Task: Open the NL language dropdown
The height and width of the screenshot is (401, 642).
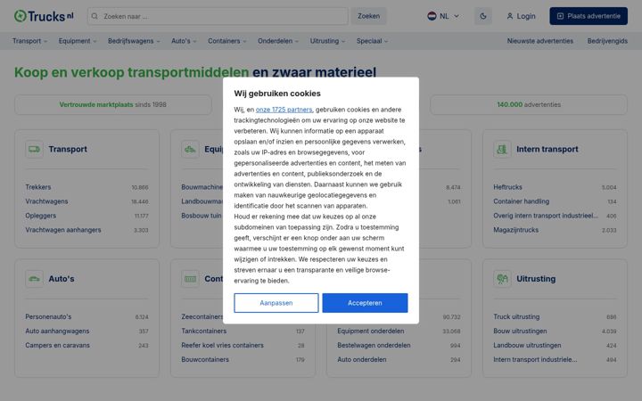Action: pyautogui.click(x=443, y=16)
